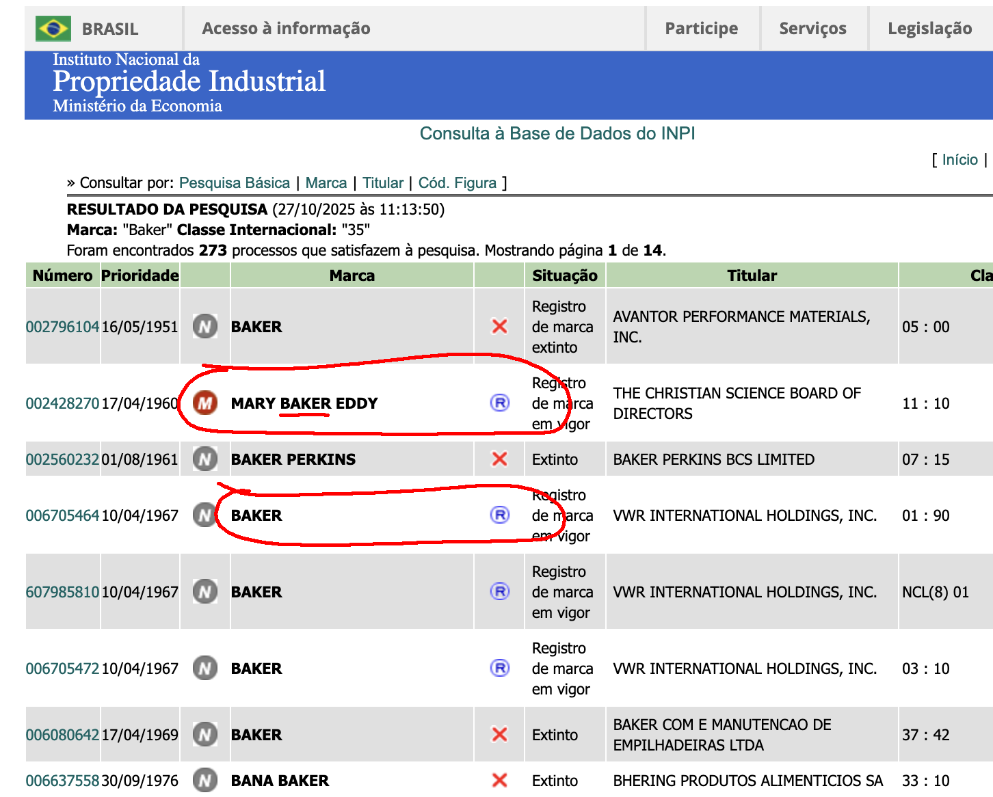Screen dimensions: 993x797
Task: Click the red X icon for process 002796104
Action: point(500,327)
